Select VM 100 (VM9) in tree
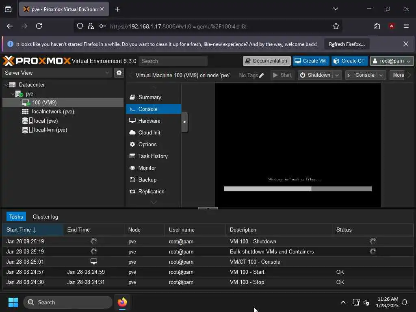 pos(63,103)
